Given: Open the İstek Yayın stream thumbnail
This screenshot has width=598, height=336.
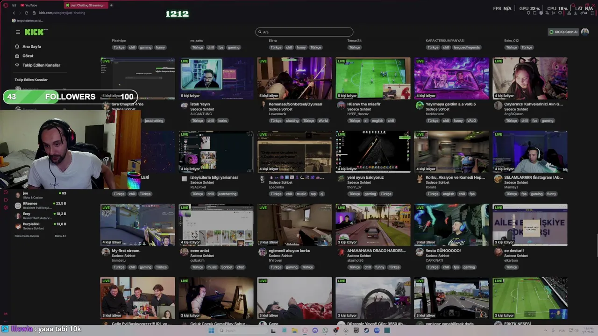Looking at the screenshot, I should (216, 78).
